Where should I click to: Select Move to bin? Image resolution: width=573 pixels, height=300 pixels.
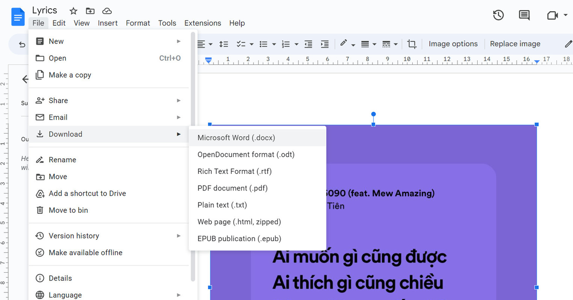tap(109, 210)
